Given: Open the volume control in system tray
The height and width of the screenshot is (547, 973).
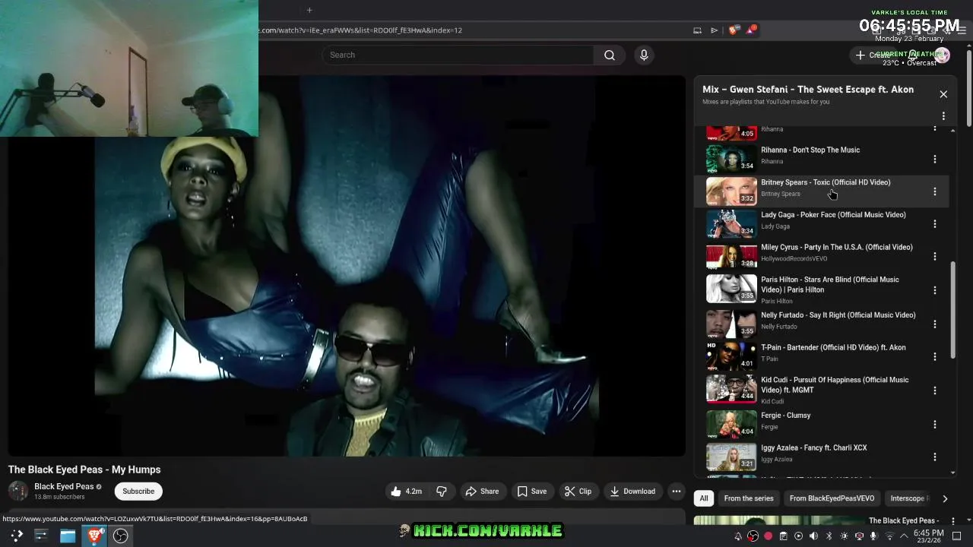Looking at the screenshot, I should 813,536.
